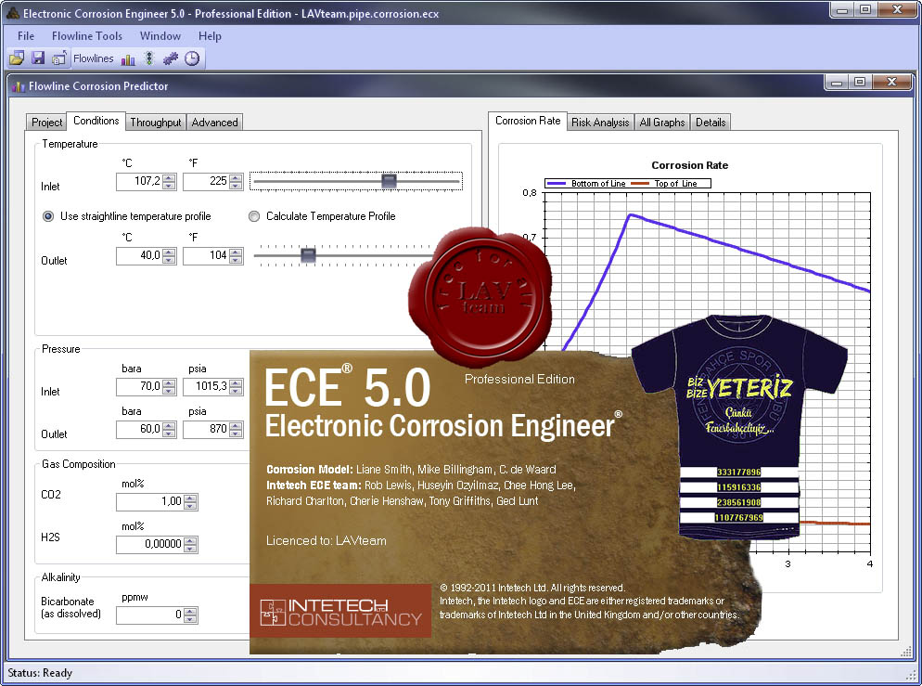Select Calculate Temperature Profile option

click(x=254, y=216)
